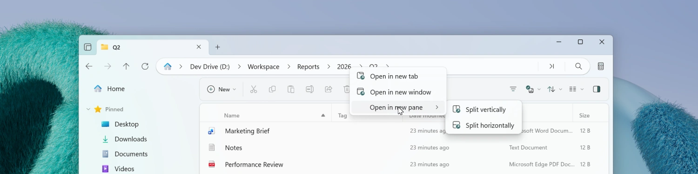698x174 pixels.
Task: Toggle the preview pane icon
Action: 597,89
